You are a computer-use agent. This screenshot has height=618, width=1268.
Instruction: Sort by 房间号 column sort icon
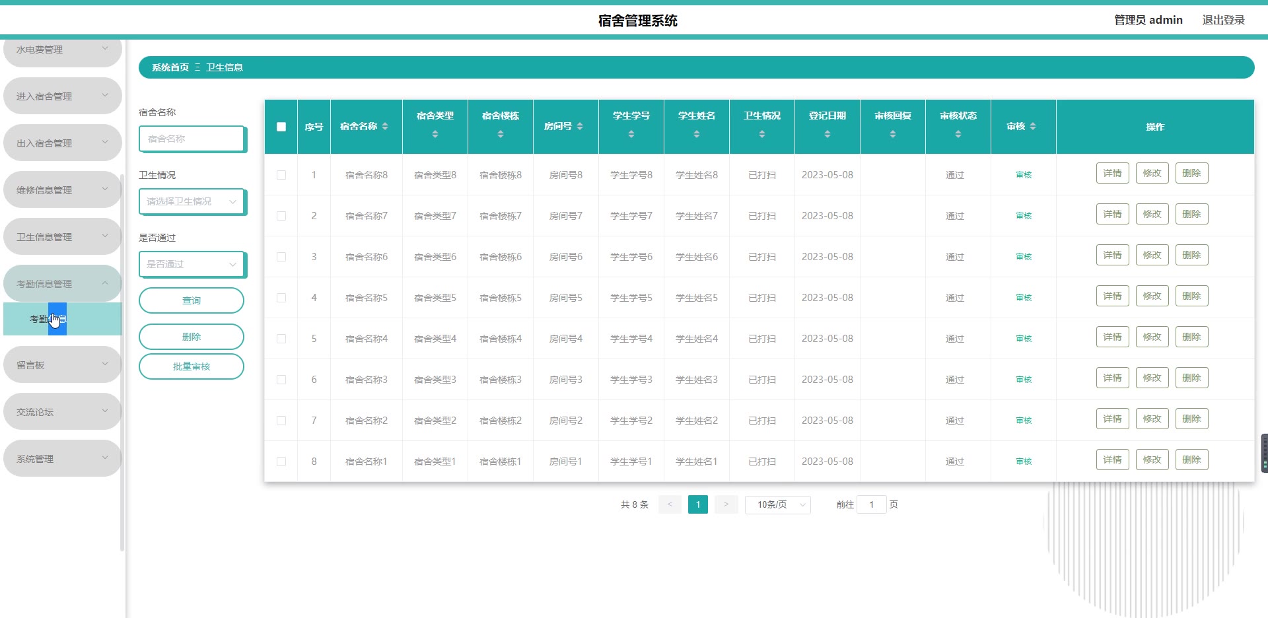click(x=580, y=127)
